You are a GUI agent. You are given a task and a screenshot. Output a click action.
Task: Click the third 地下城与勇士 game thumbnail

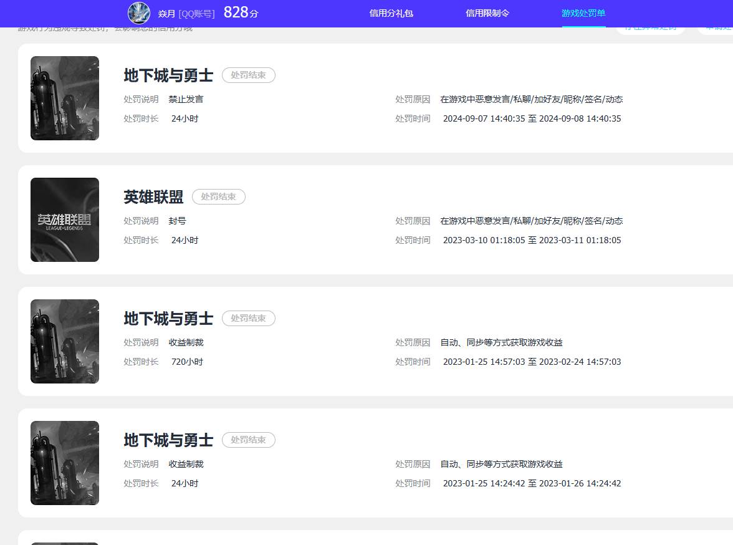click(64, 463)
